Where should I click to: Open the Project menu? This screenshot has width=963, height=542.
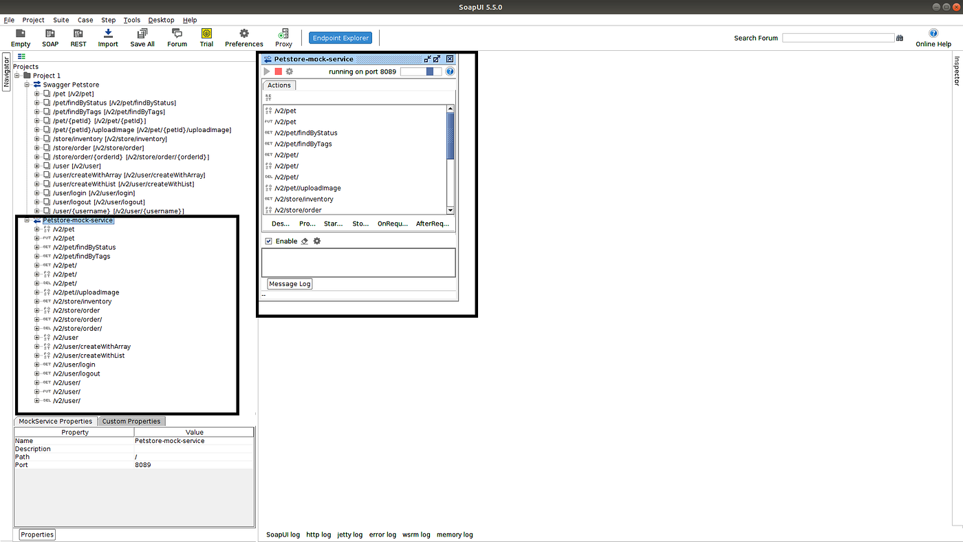(33, 20)
